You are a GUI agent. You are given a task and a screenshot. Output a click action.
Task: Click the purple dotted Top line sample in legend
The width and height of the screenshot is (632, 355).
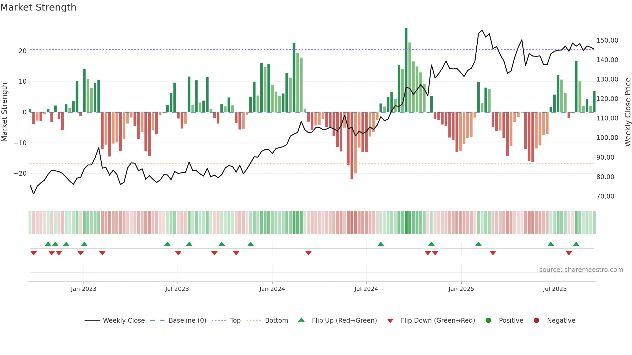(219, 320)
